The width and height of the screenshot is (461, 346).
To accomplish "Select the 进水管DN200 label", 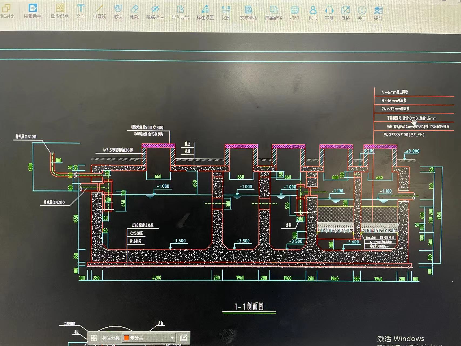I will tap(54, 202).
